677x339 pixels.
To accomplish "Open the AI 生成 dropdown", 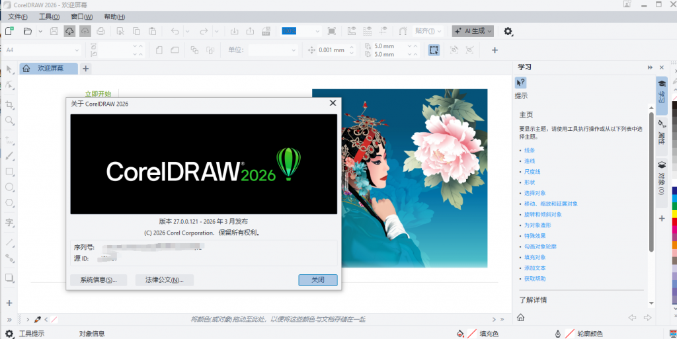I will [473, 31].
